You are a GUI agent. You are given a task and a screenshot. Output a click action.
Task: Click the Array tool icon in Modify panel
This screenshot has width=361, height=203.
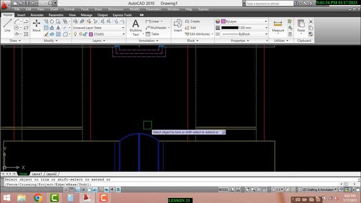pos(58,34)
